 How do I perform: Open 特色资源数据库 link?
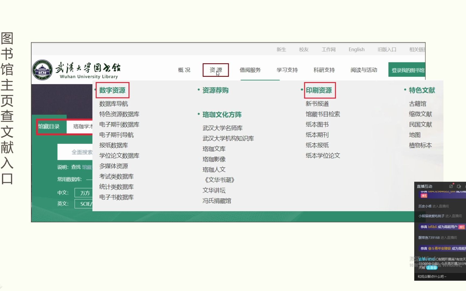119,114
